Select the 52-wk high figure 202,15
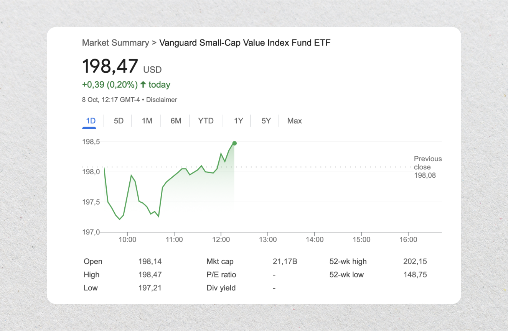 (x=415, y=261)
